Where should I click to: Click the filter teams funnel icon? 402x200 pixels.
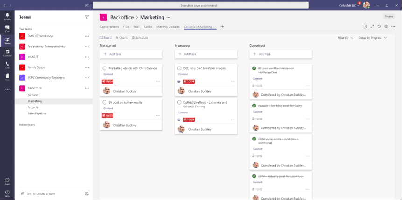[x=87, y=17]
